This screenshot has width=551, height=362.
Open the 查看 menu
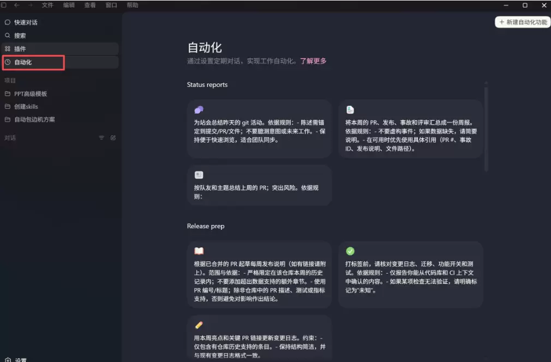(90, 5)
